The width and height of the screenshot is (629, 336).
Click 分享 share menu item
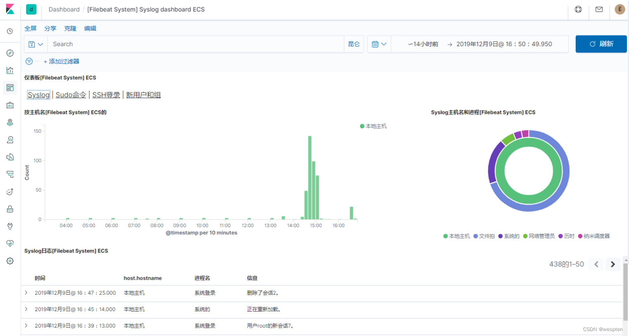click(x=50, y=28)
